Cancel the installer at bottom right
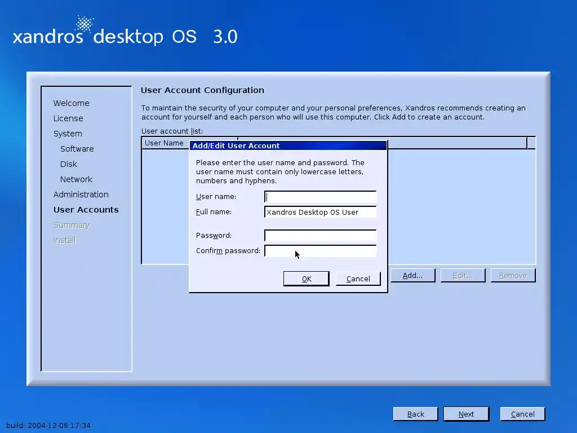 (522, 414)
